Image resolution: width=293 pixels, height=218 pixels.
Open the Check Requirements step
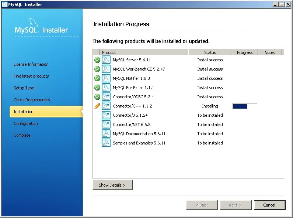coord(32,100)
